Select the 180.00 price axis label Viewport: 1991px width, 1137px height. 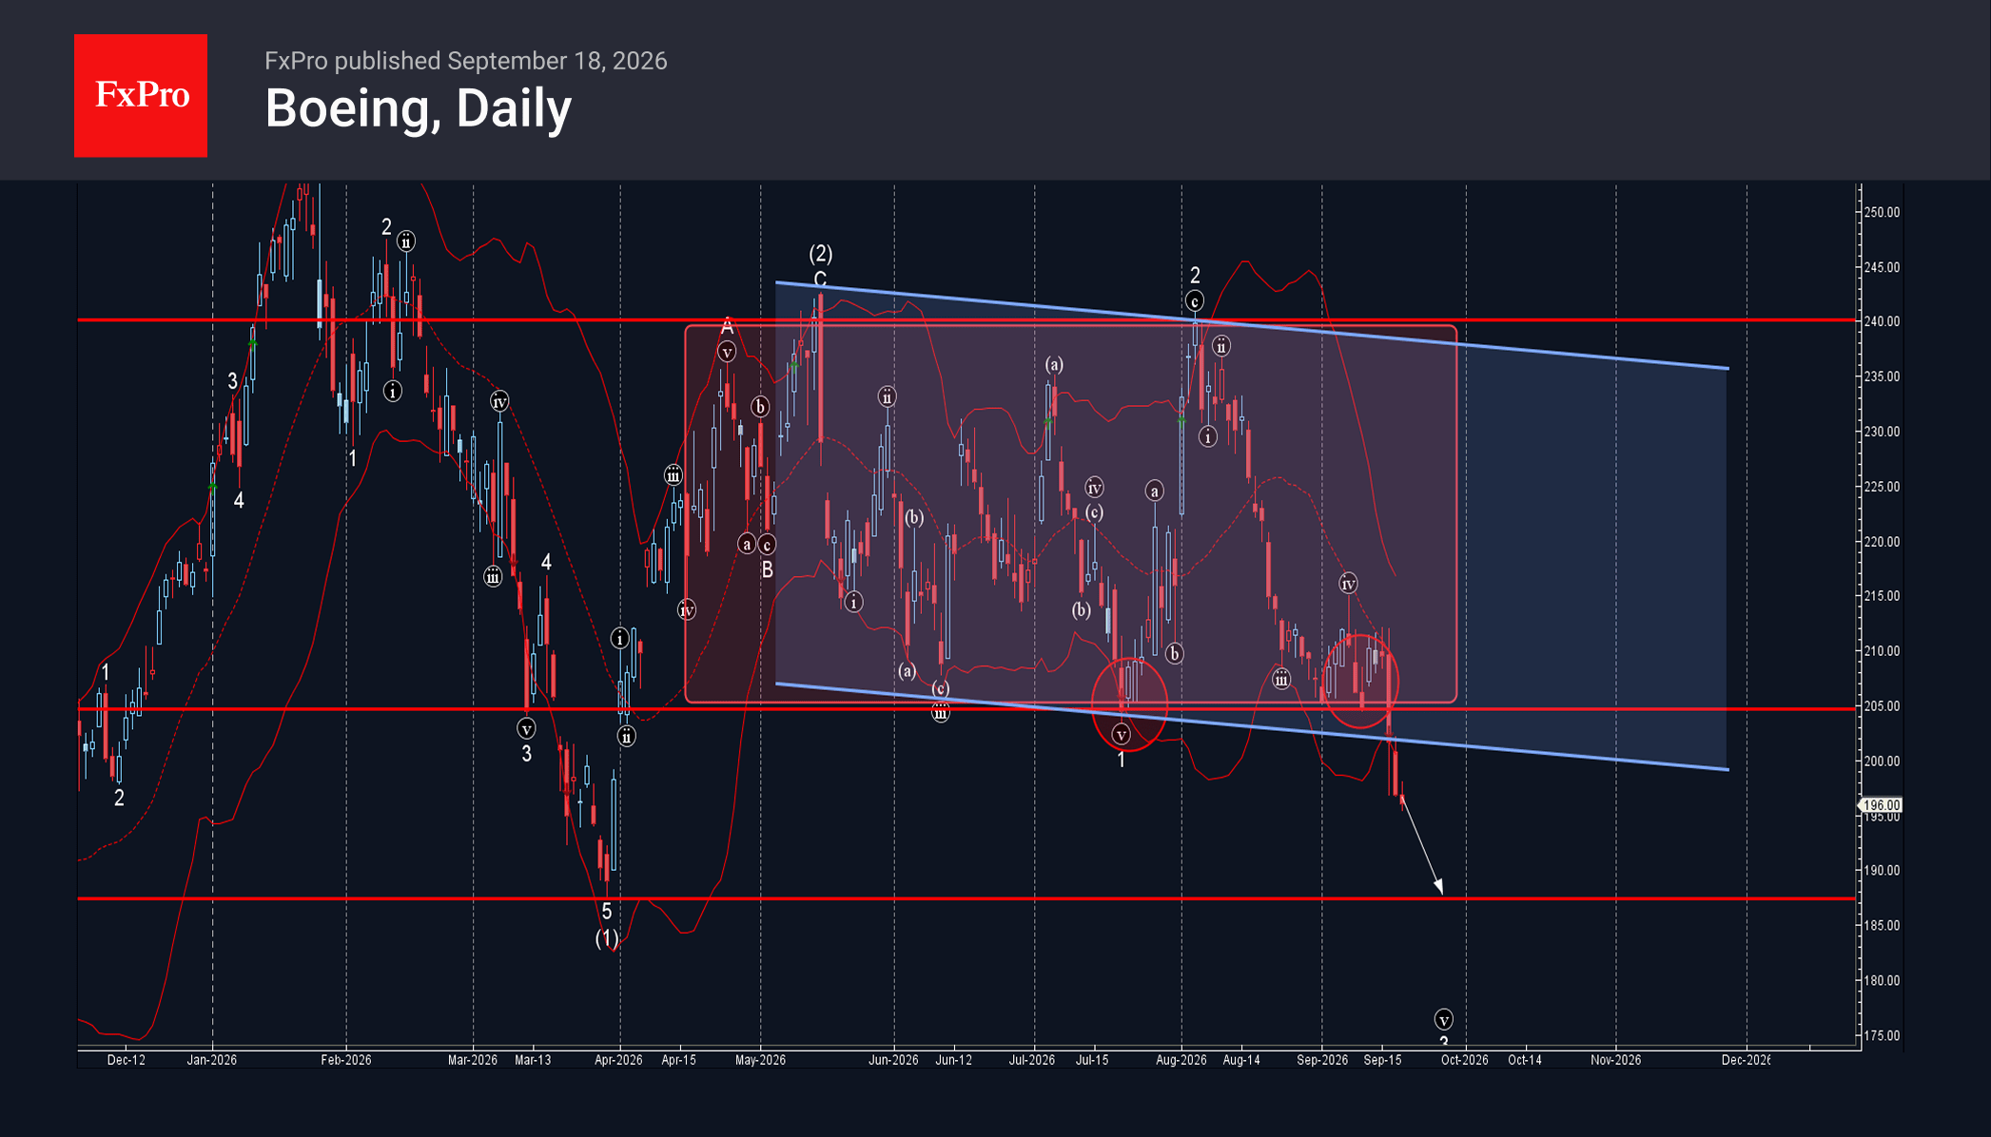(1882, 981)
